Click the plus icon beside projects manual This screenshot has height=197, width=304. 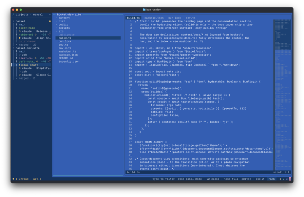(50, 15)
